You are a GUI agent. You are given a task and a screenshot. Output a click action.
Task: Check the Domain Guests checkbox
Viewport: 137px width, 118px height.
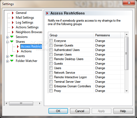click(x=51, y=45)
